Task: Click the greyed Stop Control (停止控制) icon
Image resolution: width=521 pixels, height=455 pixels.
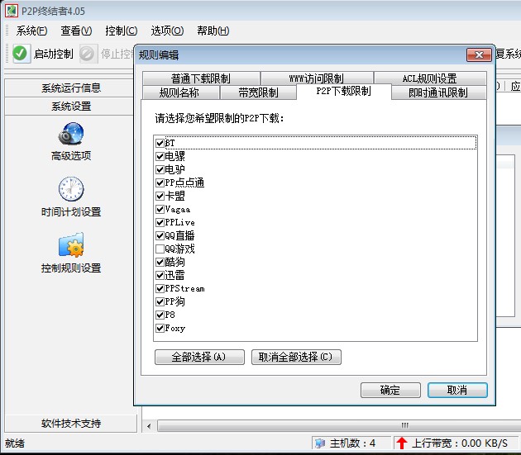Action: (x=88, y=54)
